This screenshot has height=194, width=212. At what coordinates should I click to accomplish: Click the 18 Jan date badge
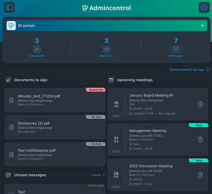[x=96, y=117]
